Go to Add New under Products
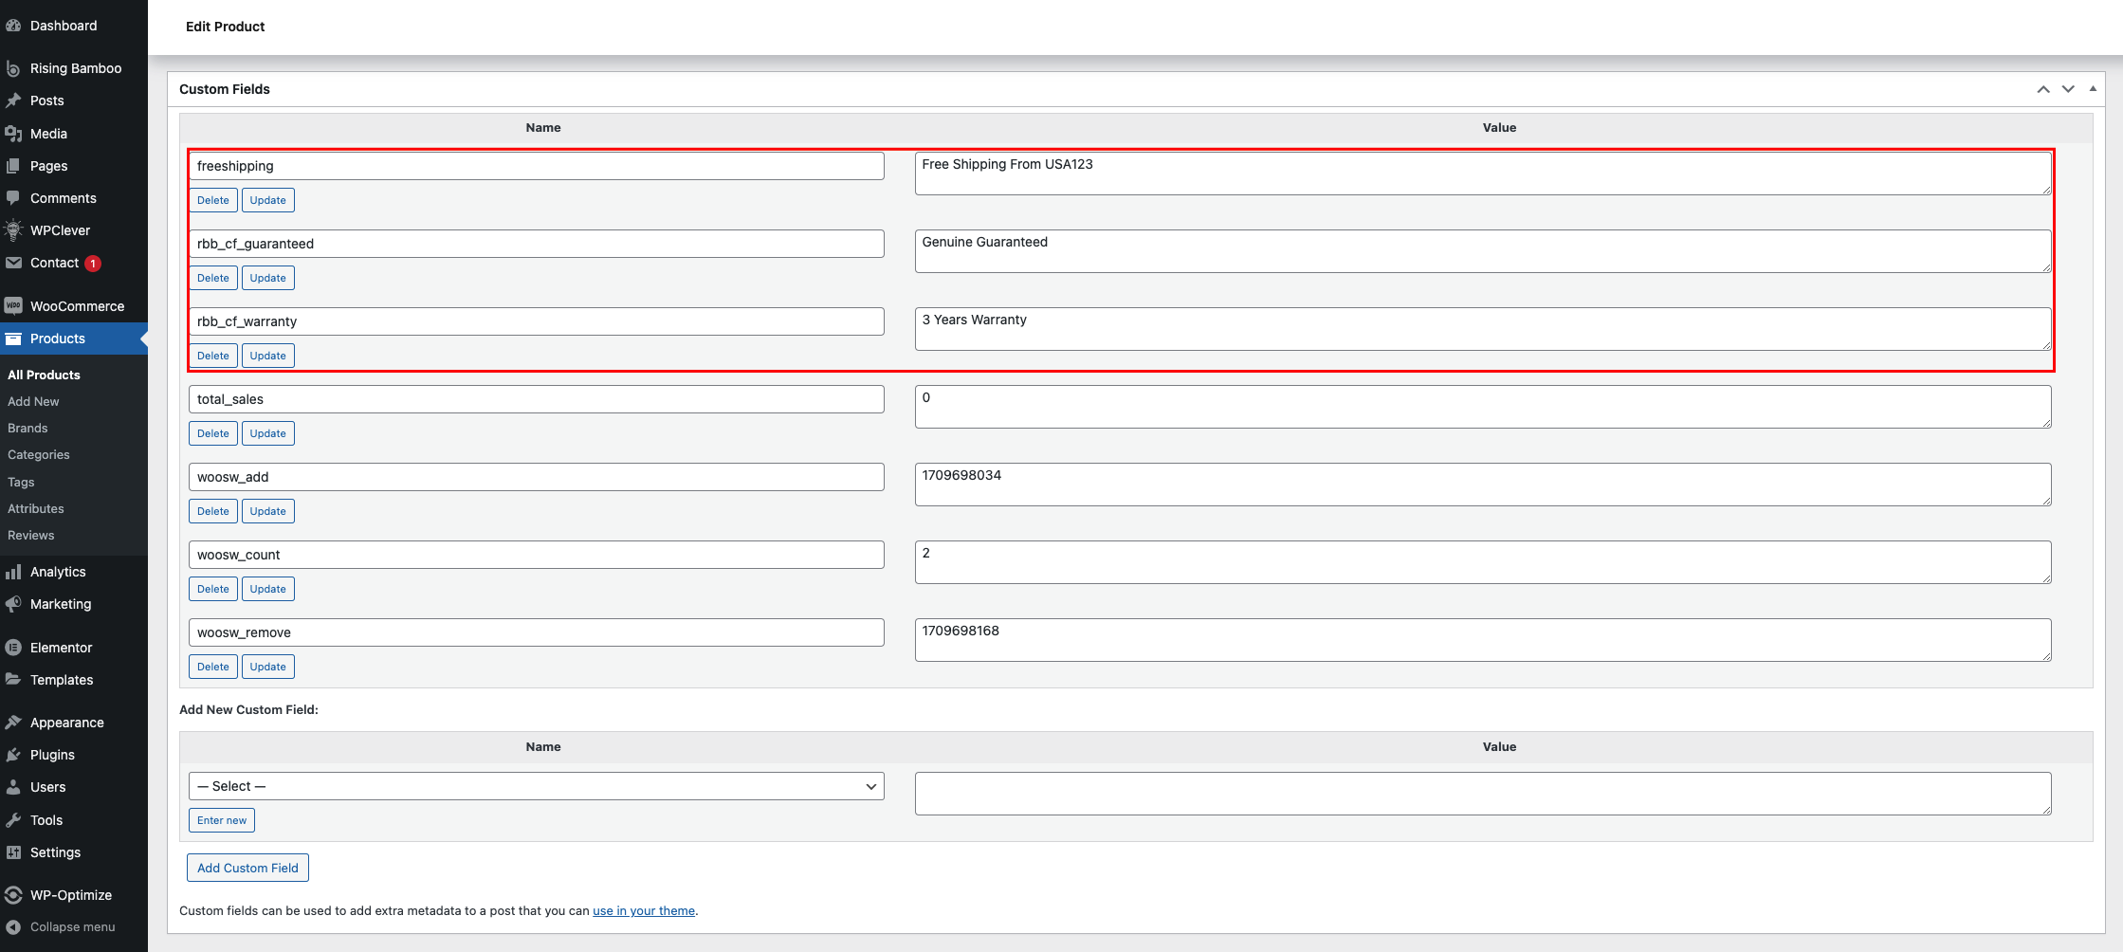Image resolution: width=2123 pixels, height=952 pixels. (33, 402)
